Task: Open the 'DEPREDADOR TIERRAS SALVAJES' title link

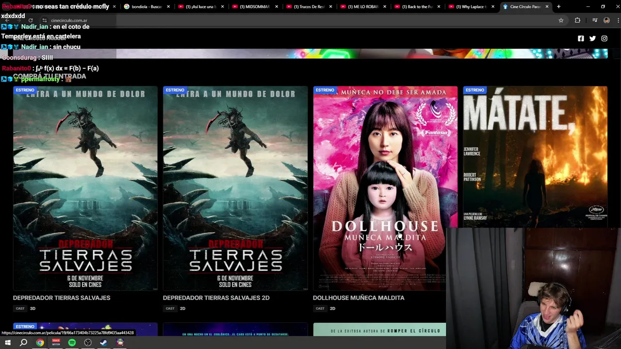Action: click(62, 298)
